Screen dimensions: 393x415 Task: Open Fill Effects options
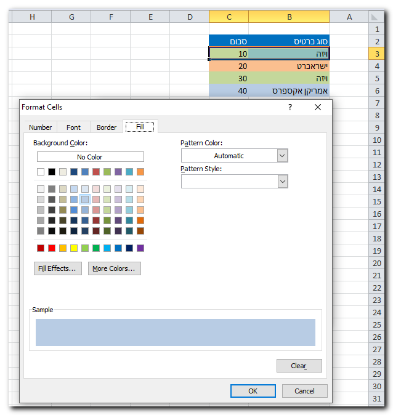pyautogui.click(x=58, y=268)
